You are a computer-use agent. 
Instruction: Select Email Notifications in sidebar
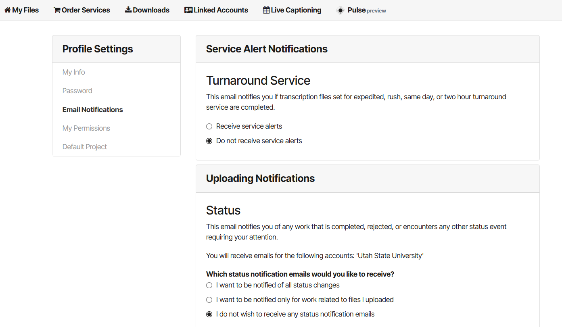[93, 110]
